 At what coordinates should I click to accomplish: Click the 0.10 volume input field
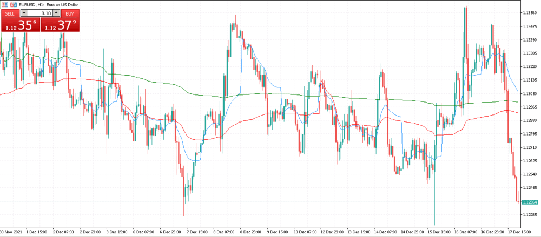point(39,13)
